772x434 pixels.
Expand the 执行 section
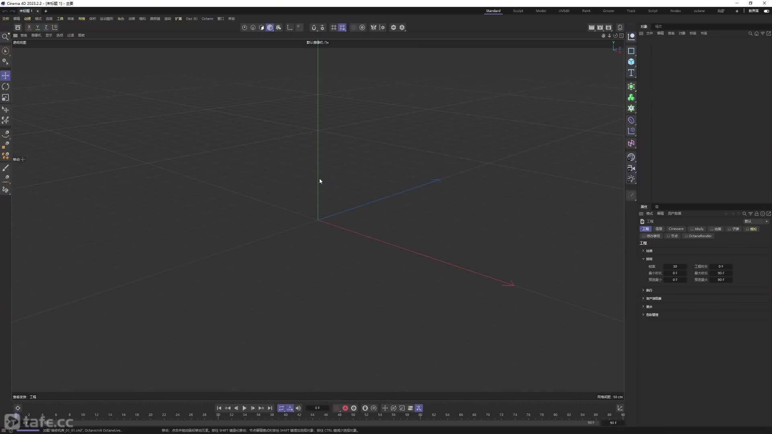(649, 290)
